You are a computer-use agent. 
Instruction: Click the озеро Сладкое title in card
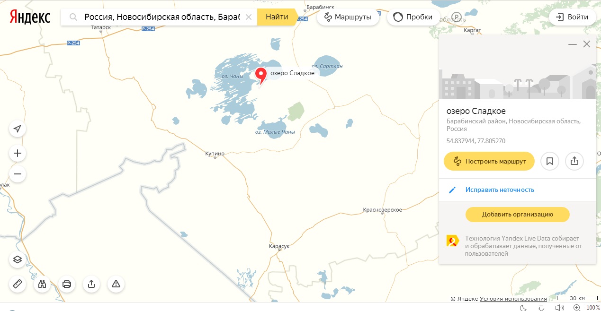pos(476,111)
